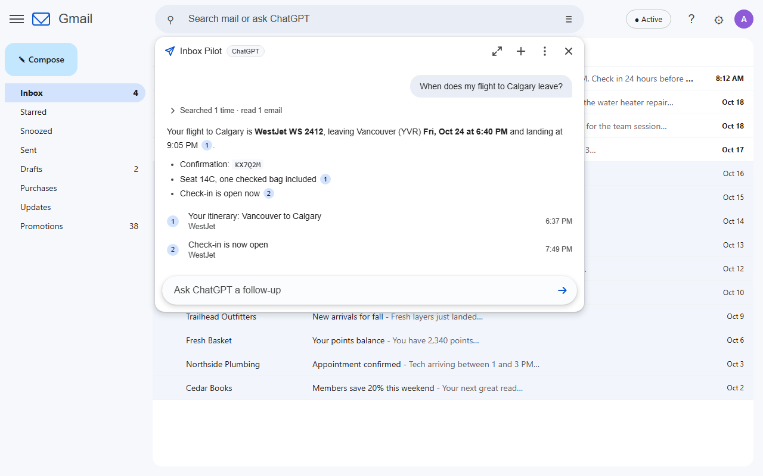Image resolution: width=763 pixels, height=476 pixels.
Task: Expand Inbox Pilot panel to fullscreen
Action: point(497,51)
